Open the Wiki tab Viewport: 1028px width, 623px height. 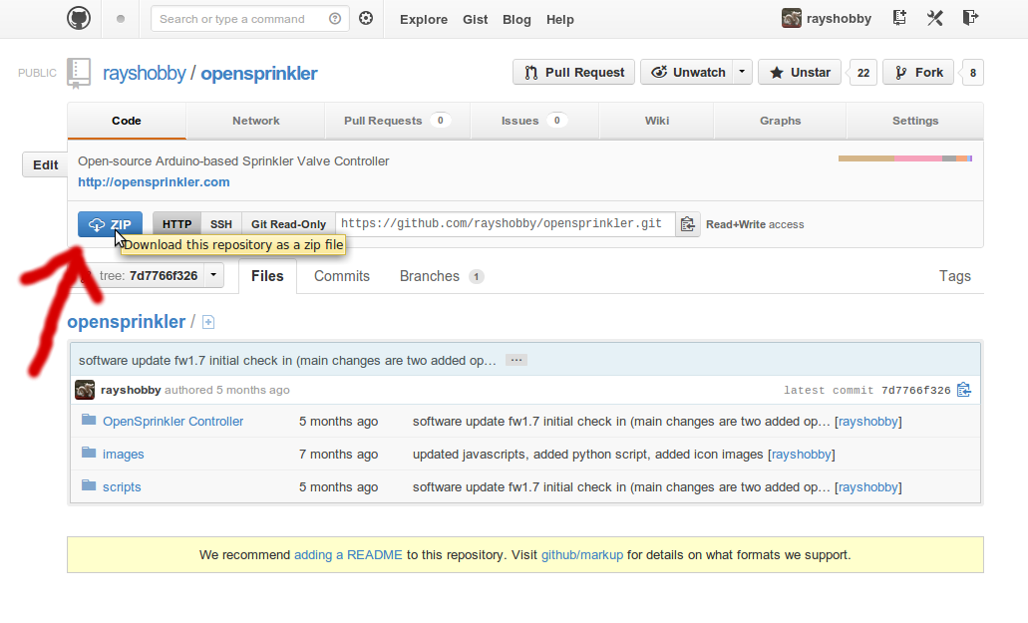[x=656, y=121]
